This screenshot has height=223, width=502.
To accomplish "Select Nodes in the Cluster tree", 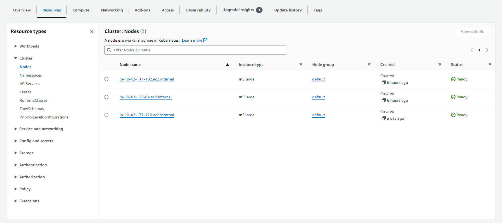I will (25, 67).
